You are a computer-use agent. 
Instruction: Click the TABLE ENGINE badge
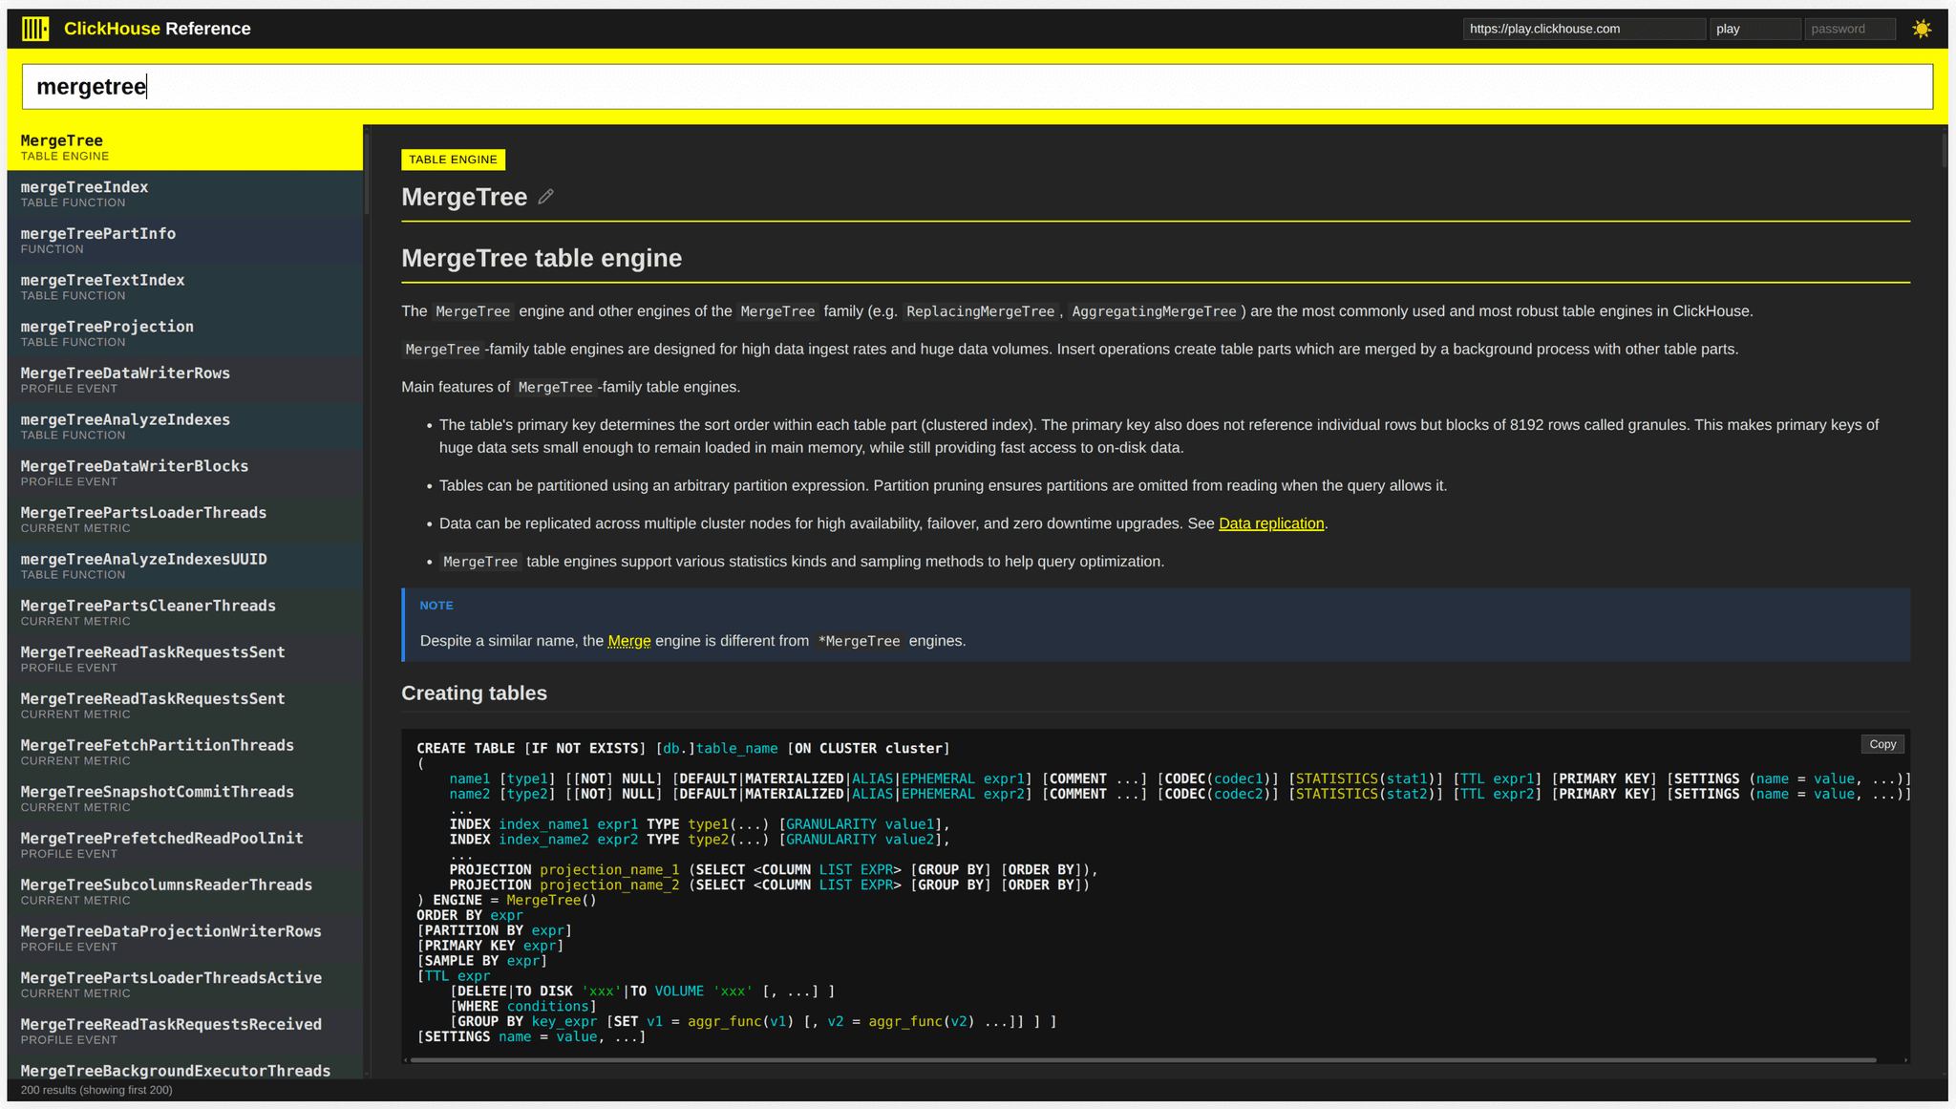tap(453, 160)
